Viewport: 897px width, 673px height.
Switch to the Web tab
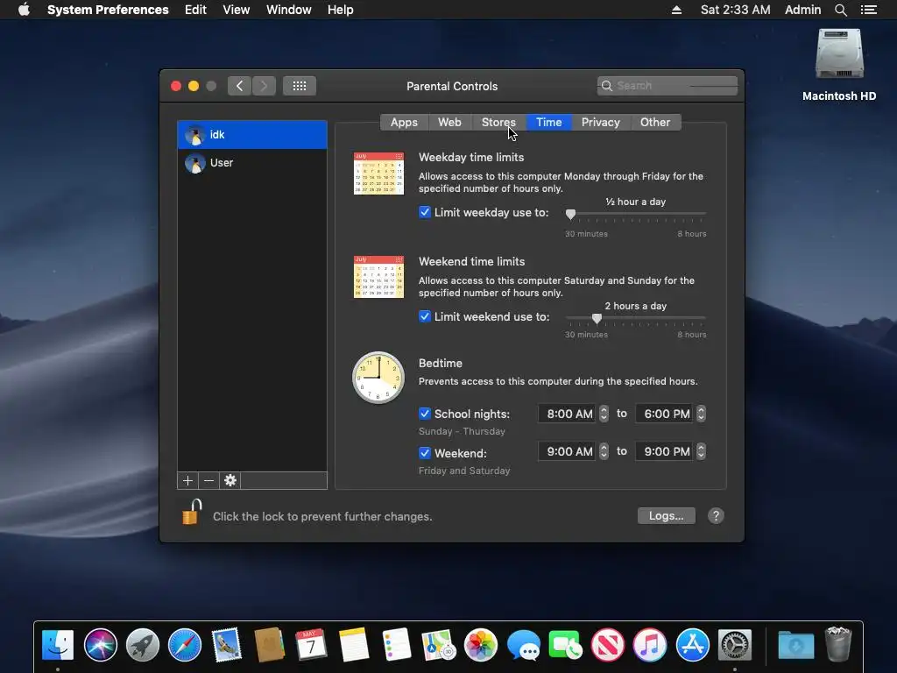449,123
